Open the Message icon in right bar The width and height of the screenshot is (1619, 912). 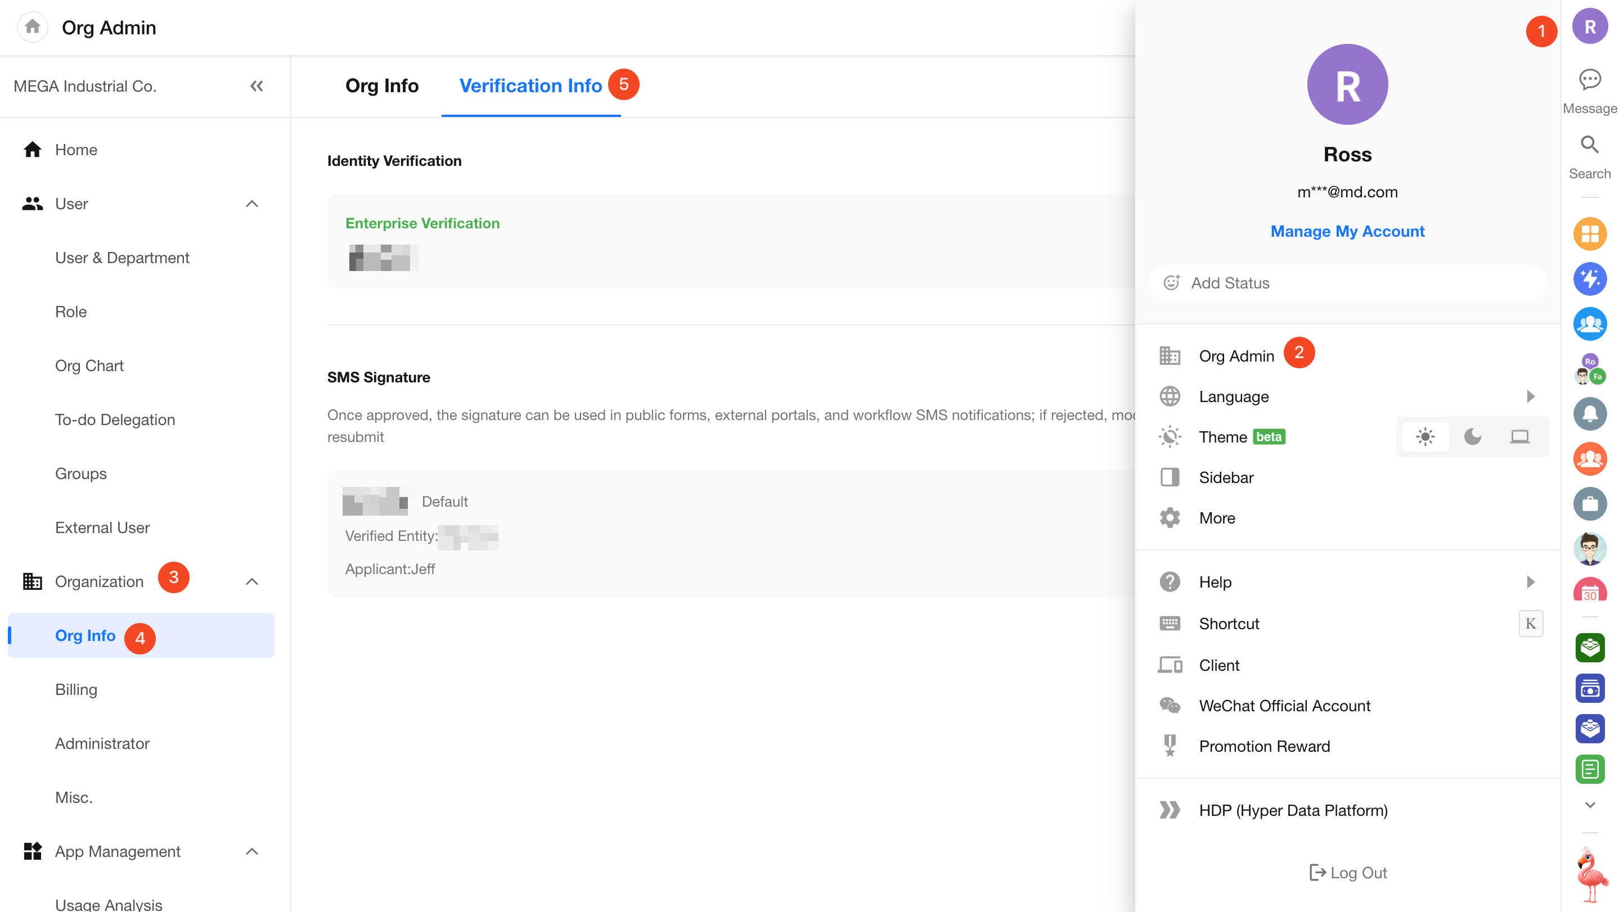click(1589, 80)
